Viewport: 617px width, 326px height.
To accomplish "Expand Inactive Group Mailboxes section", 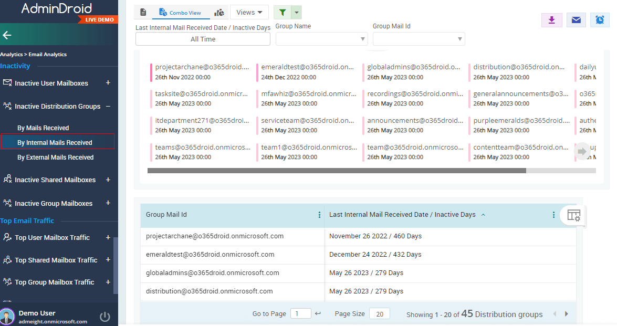I will click(x=108, y=203).
